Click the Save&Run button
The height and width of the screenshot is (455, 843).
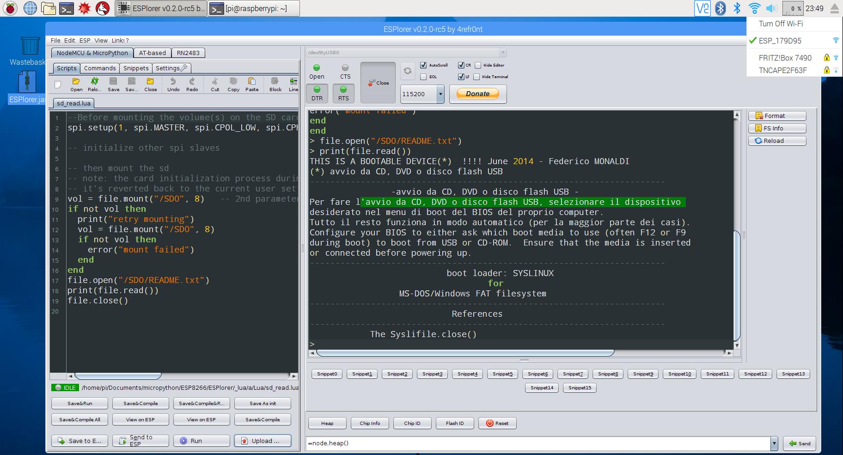coord(79,403)
